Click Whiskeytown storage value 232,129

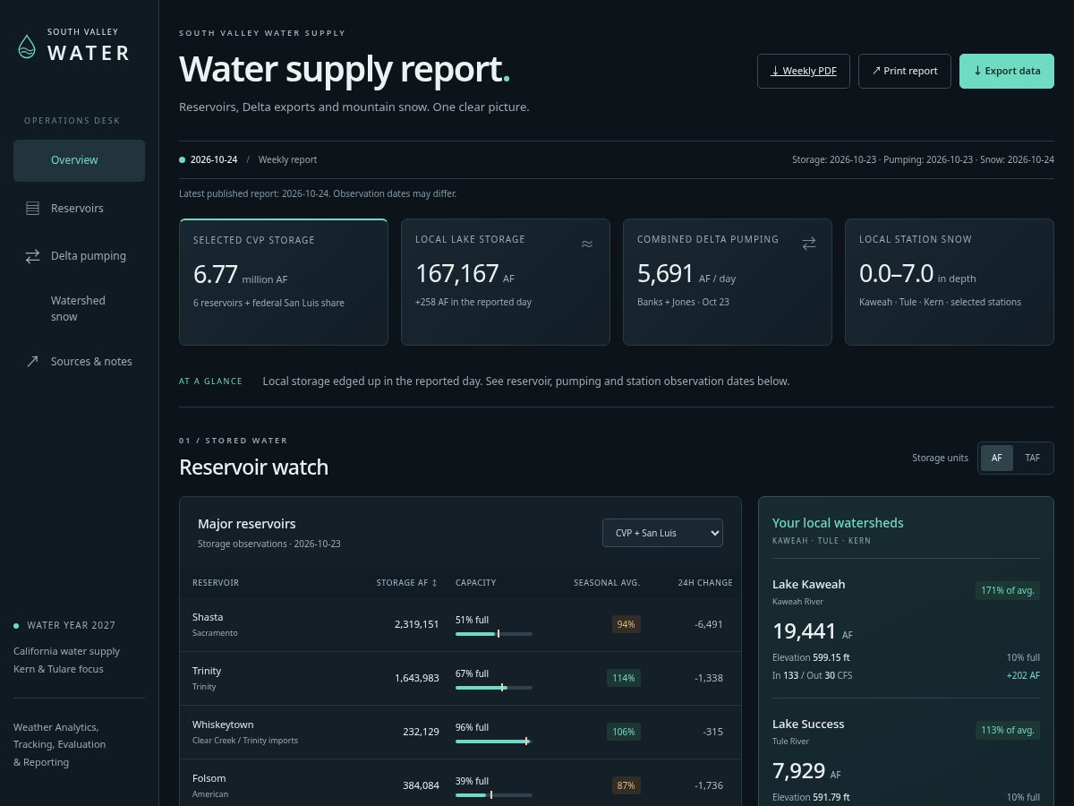(421, 732)
